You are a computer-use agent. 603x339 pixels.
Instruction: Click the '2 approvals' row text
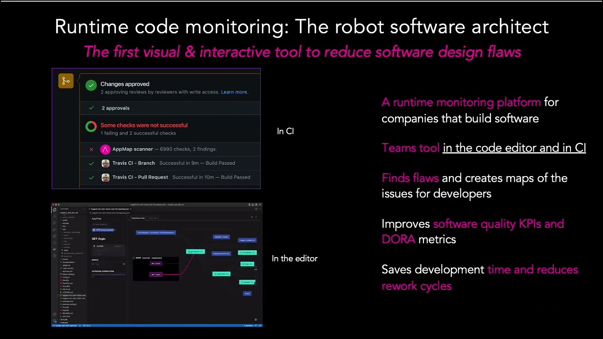point(115,108)
